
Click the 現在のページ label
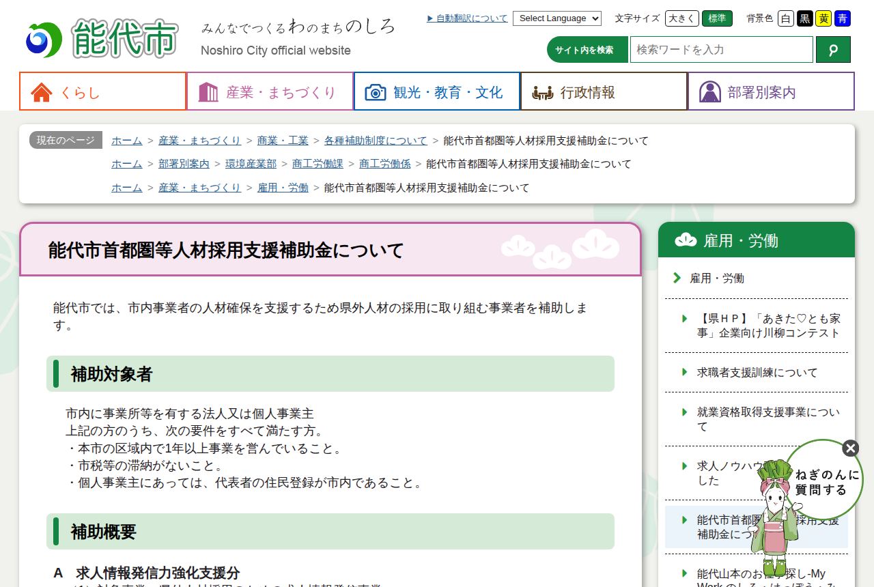[66, 140]
